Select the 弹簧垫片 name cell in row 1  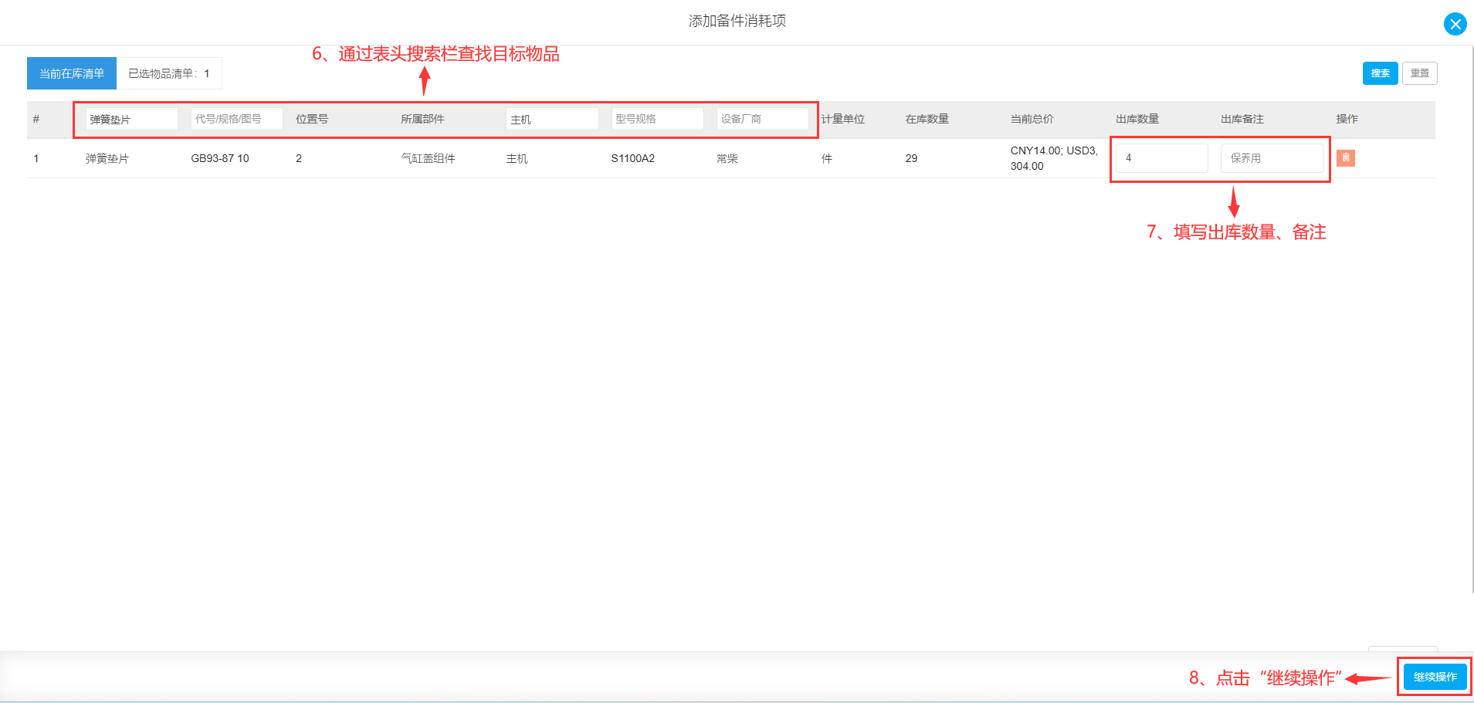tap(107, 158)
